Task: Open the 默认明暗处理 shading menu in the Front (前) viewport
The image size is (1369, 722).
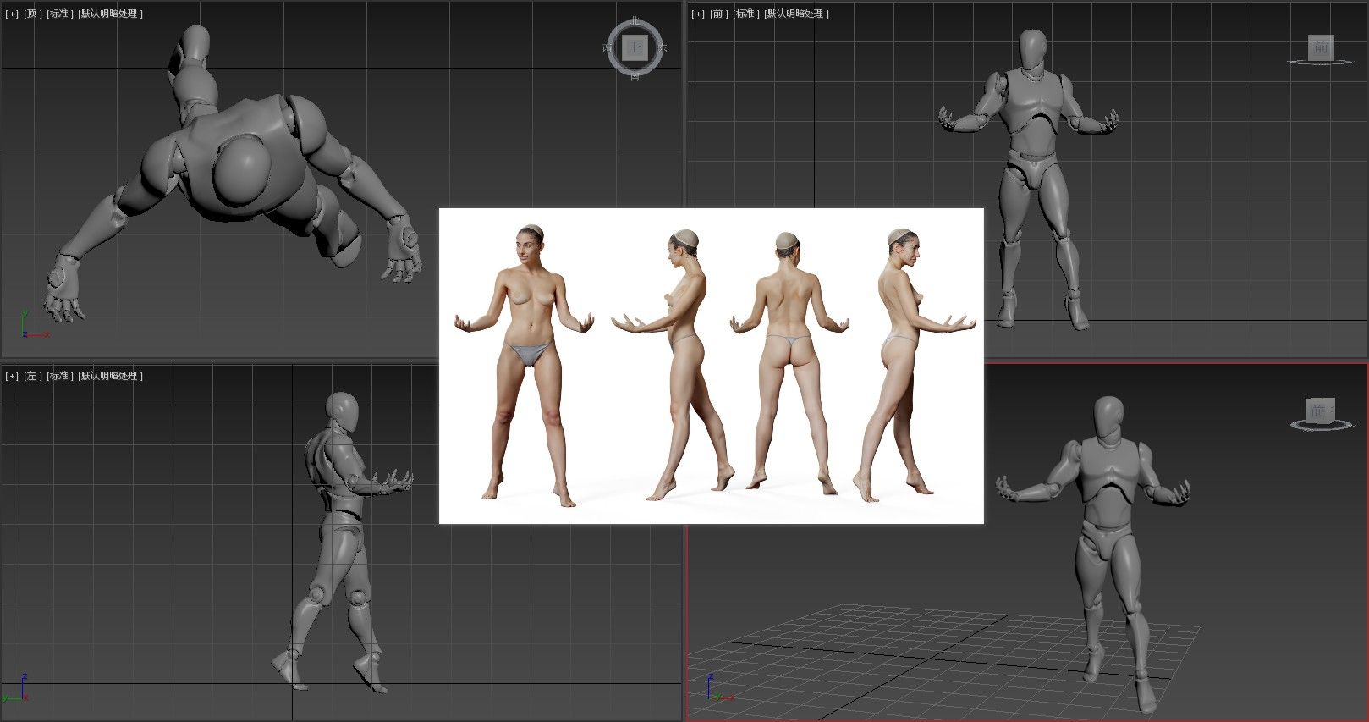Action: coord(796,14)
